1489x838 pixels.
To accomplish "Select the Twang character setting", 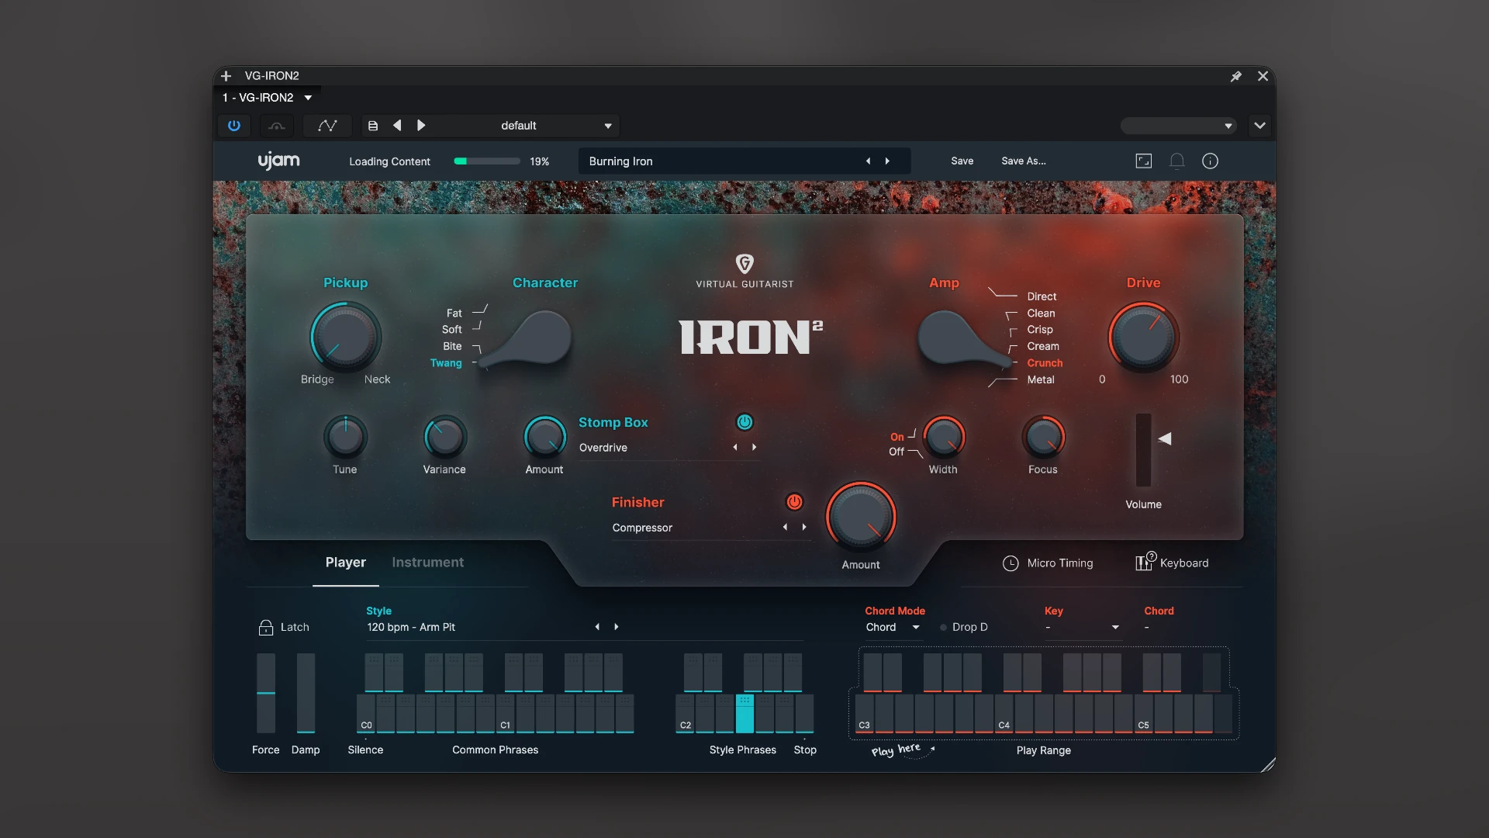I will tap(446, 363).
